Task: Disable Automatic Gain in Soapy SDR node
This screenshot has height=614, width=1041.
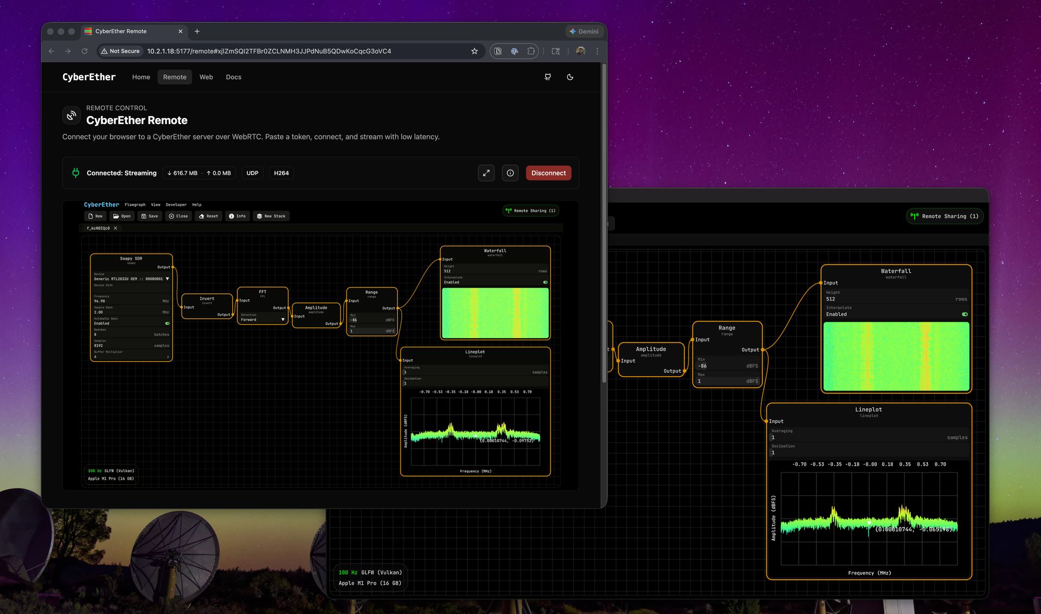Action: (167, 324)
